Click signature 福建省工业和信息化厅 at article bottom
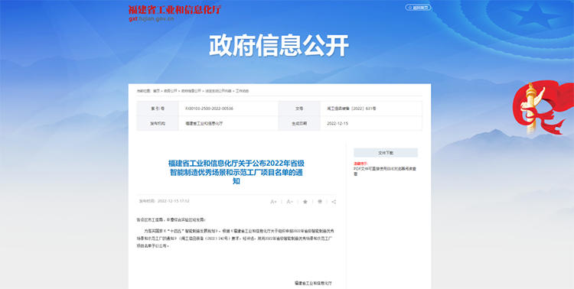The image size is (574, 289). (x=313, y=283)
